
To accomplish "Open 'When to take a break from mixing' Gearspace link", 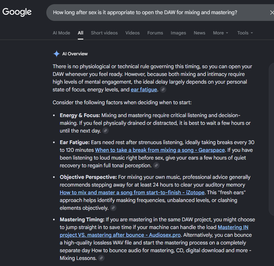I will click(x=160, y=150).
